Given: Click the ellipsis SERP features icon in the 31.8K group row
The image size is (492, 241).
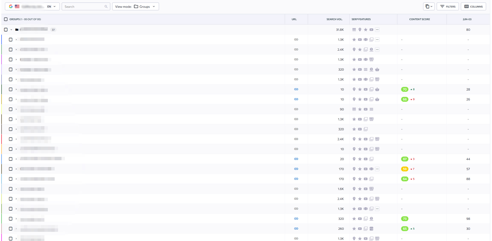Looking at the screenshot, I should (x=377, y=30).
